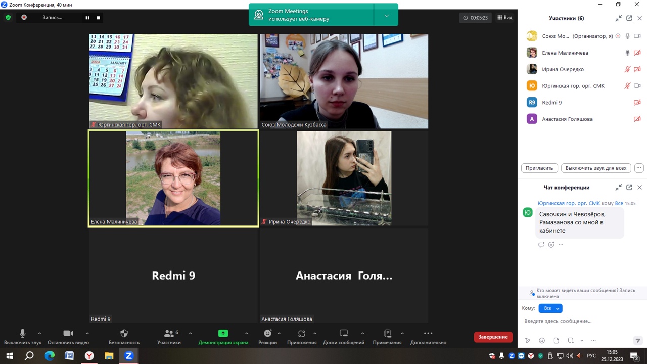
Task: Pop out the Чат конференции panel
Action: click(629, 187)
